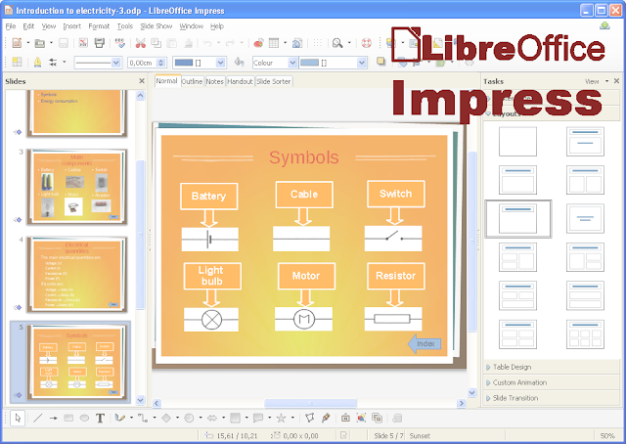Viewport: 626px width, 444px height.
Task: Select the Line ends with arrow tool
Action: tap(53, 418)
